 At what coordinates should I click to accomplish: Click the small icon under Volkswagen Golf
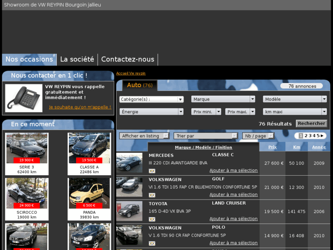pos(152,195)
